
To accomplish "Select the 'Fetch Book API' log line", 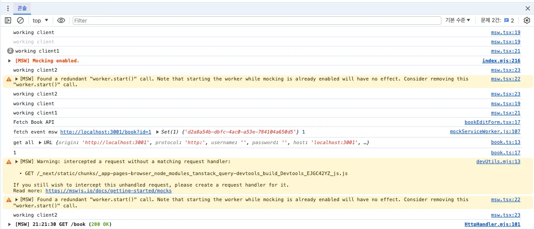I will (x=34, y=122).
